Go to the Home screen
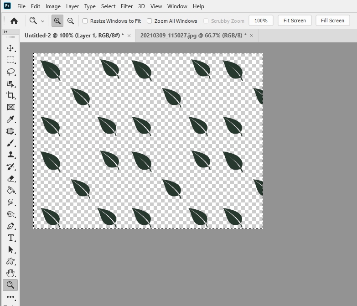Image resolution: width=357 pixels, height=306 pixels. click(14, 21)
